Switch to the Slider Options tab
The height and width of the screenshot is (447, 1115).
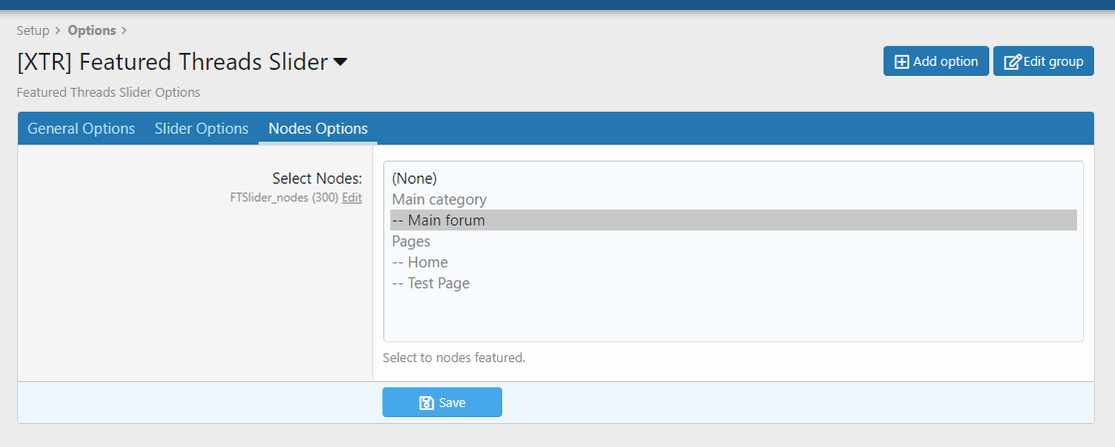point(202,129)
